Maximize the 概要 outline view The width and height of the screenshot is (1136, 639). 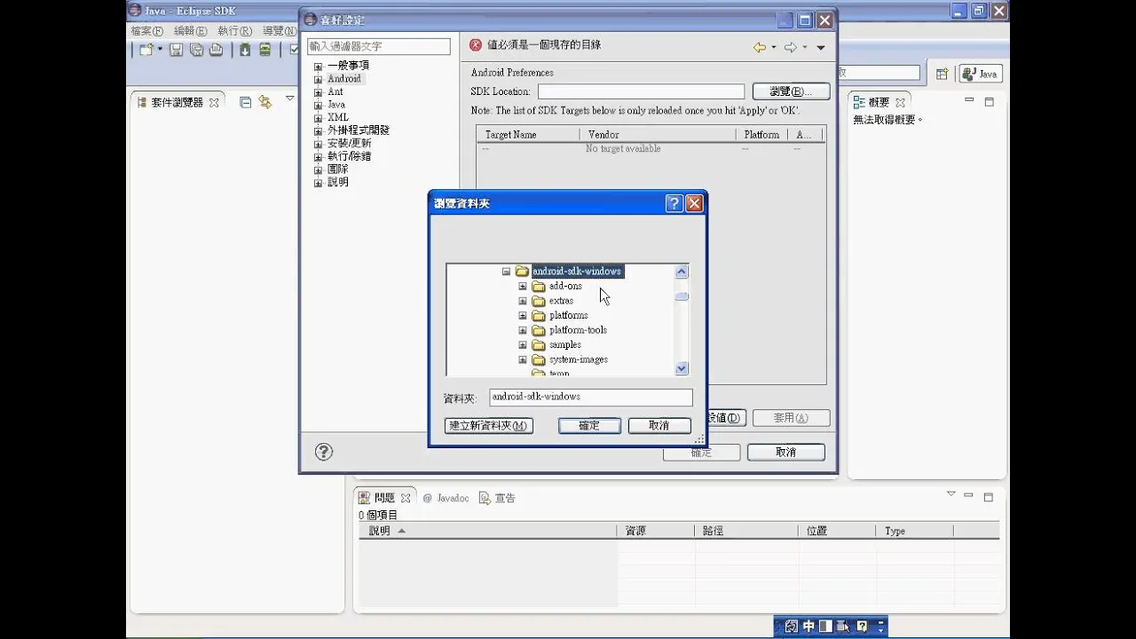click(989, 101)
